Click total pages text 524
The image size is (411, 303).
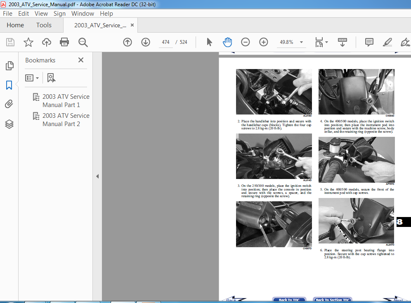pos(183,42)
